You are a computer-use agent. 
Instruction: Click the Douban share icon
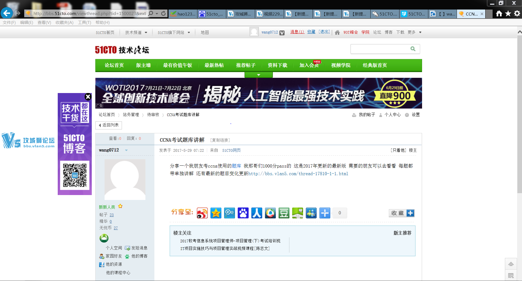(x=284, y=213)
